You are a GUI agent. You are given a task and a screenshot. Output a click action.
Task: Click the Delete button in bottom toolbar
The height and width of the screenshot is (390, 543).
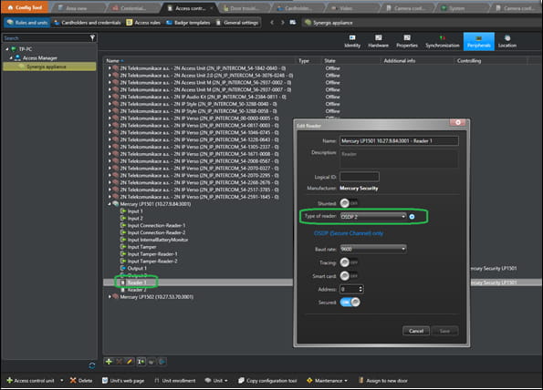tap(81, 381)
